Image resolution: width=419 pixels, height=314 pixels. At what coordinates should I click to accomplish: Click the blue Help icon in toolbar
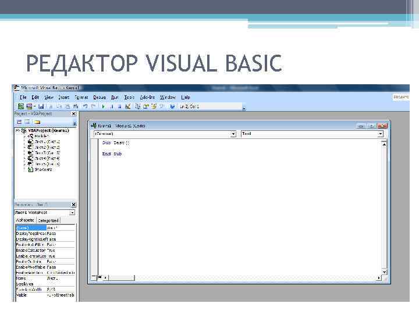pyautogui.click(x=172, y=106)
